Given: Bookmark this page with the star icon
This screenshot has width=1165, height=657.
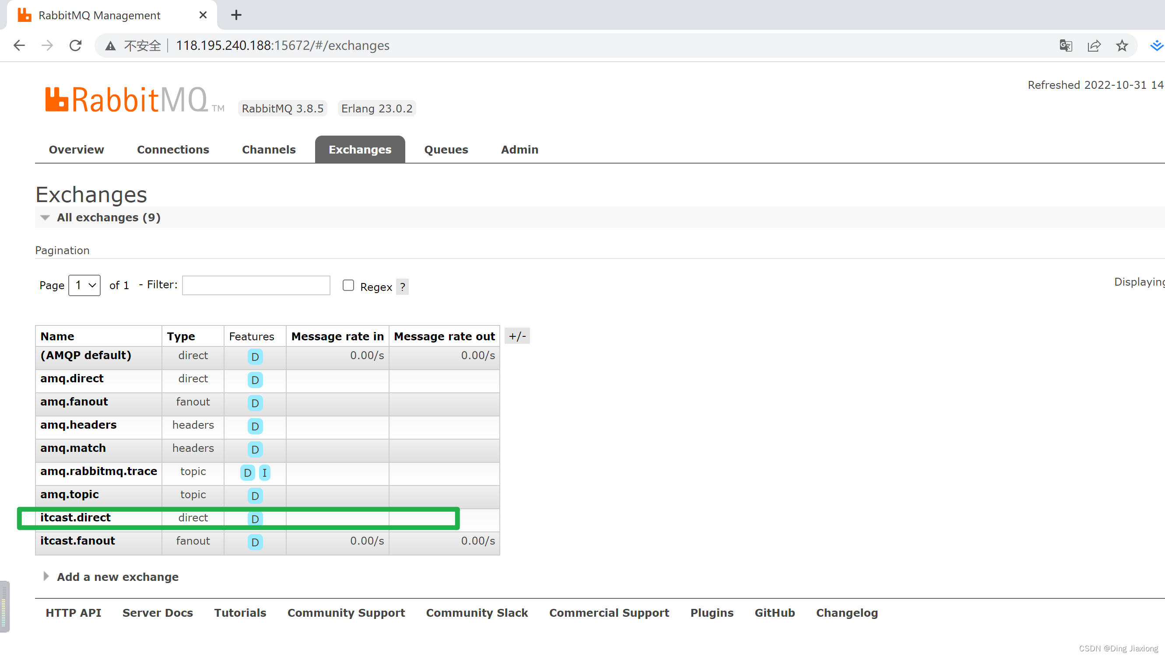Looking at the screenshot, I should 1122,45.
